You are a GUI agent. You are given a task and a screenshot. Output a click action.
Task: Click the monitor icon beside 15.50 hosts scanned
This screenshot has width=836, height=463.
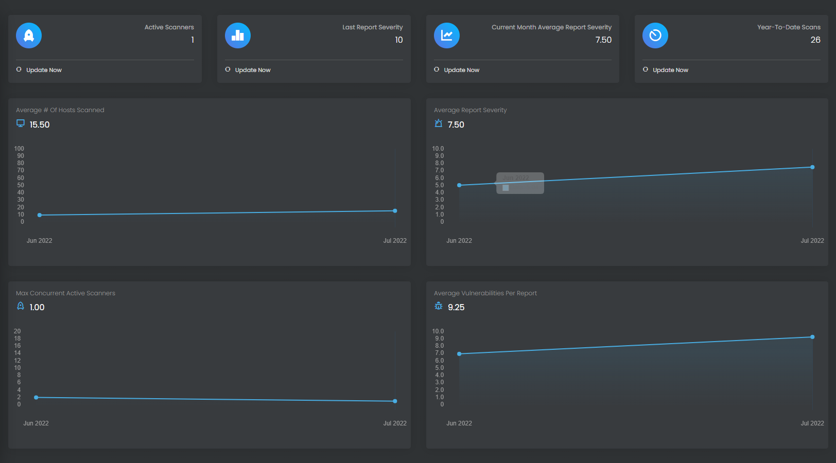(21, 123)
